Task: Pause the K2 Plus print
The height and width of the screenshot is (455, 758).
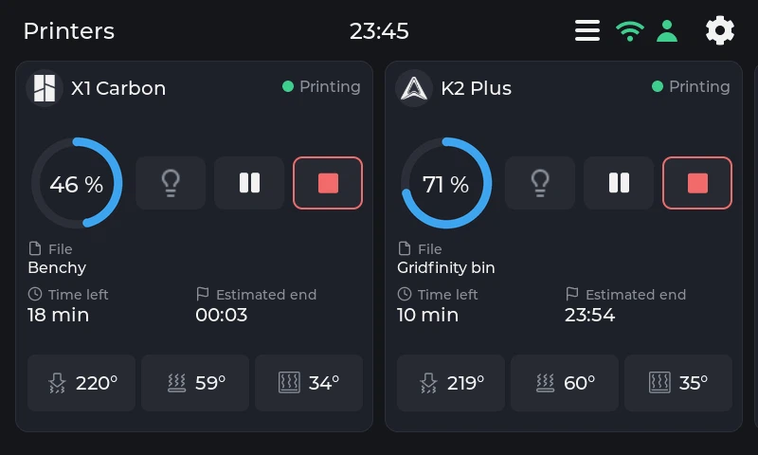Action: tap(619, 183)
